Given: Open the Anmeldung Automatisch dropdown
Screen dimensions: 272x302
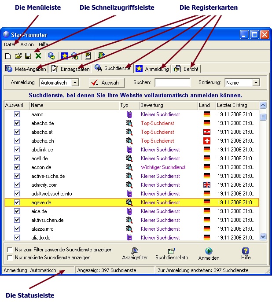Looking at the screenshot, I should click(75, 83).
